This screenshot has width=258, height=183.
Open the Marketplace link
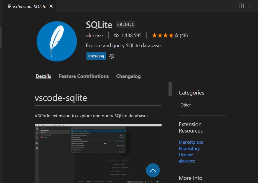[x=191, y=142]
